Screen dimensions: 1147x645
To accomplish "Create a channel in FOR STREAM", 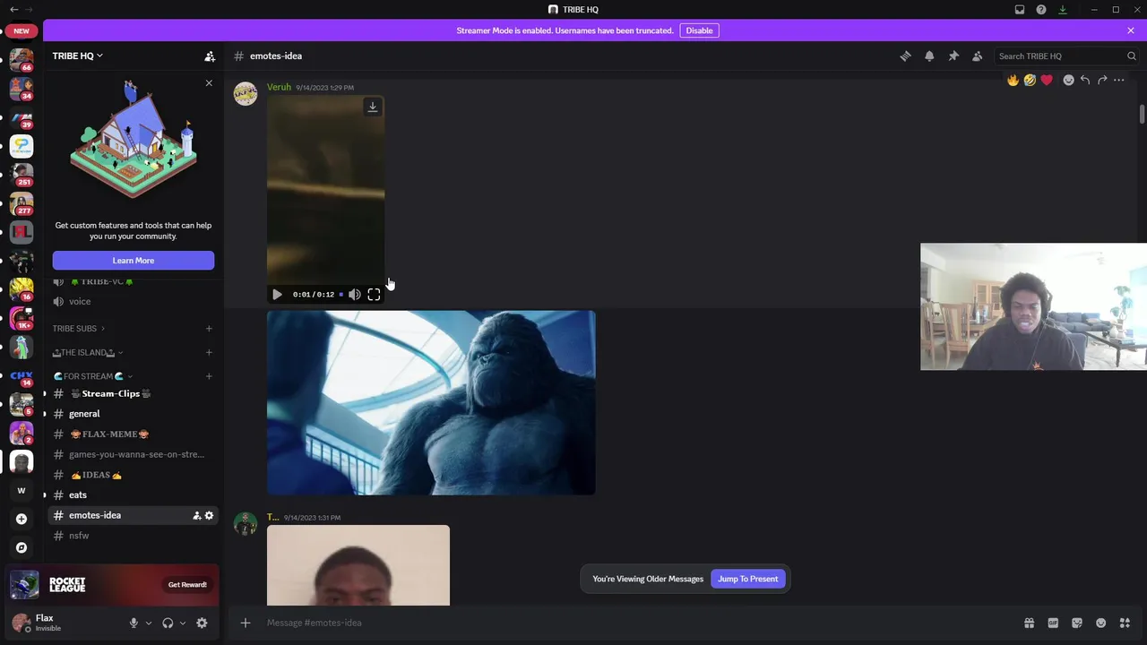I will [209, 376].
